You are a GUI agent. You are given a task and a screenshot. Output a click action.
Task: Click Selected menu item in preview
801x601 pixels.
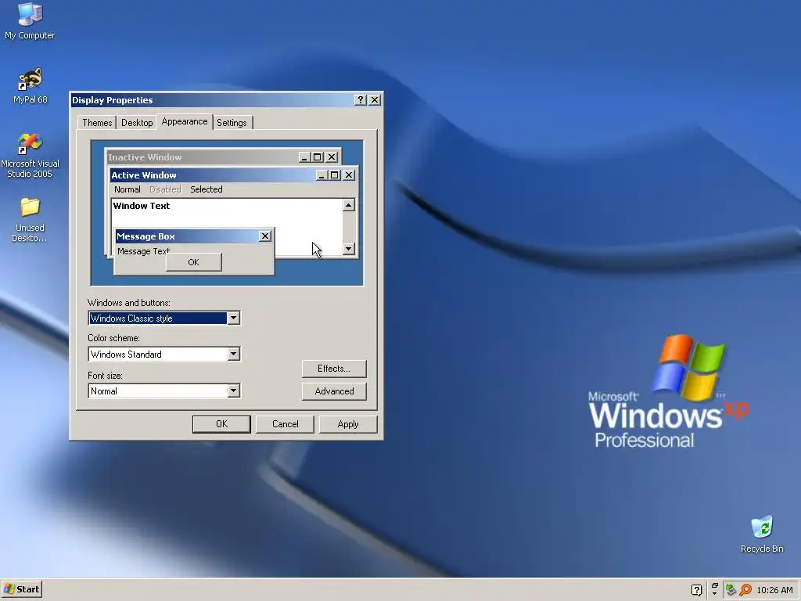(207, 189)
